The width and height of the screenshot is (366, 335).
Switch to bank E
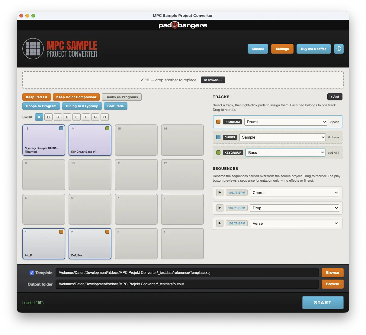[x=76, y=117]
